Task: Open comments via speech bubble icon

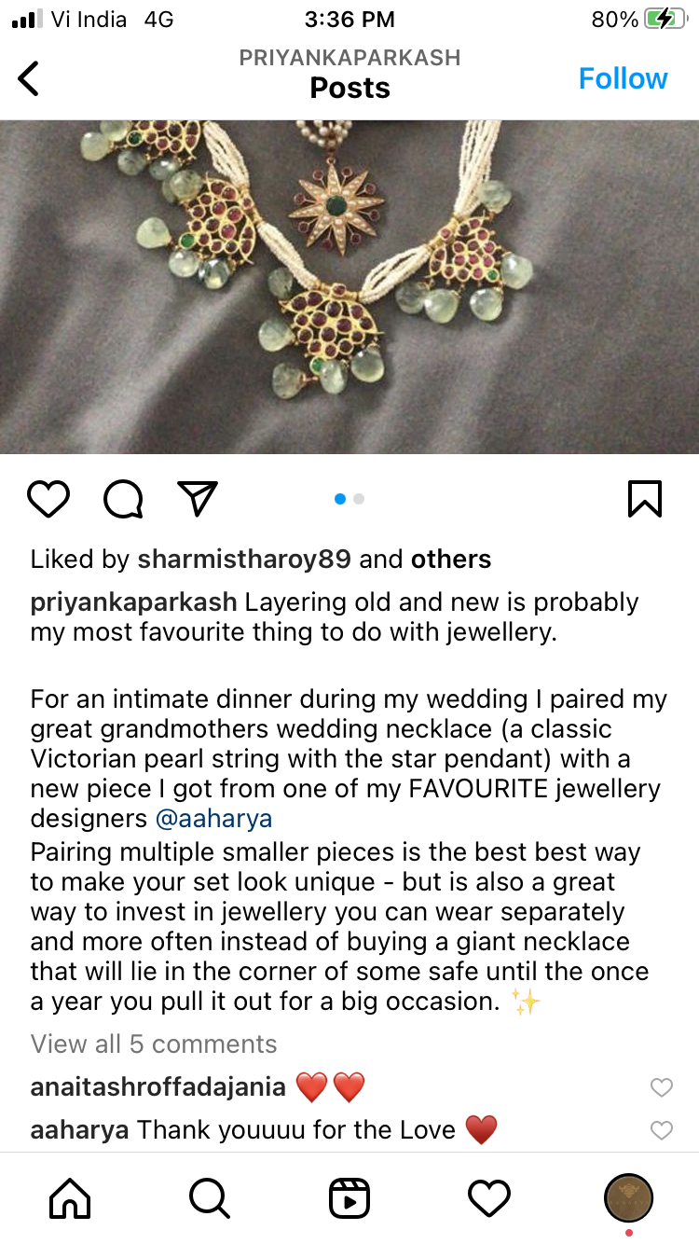Action: (x=123, y=499)
